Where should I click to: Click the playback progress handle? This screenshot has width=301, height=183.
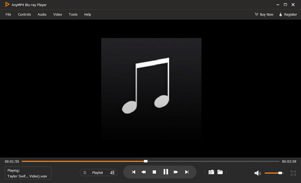[x=145, y=161]
